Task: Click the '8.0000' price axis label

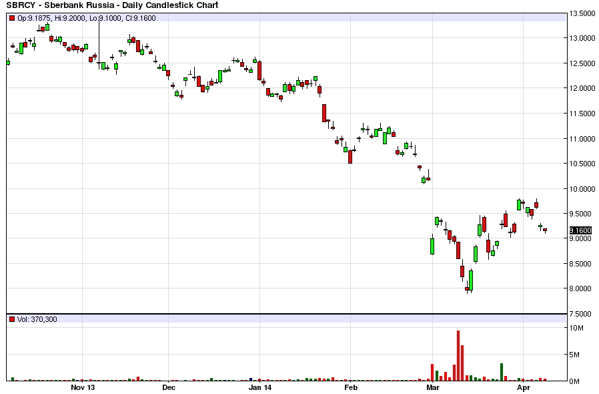Action: point(580,288)
